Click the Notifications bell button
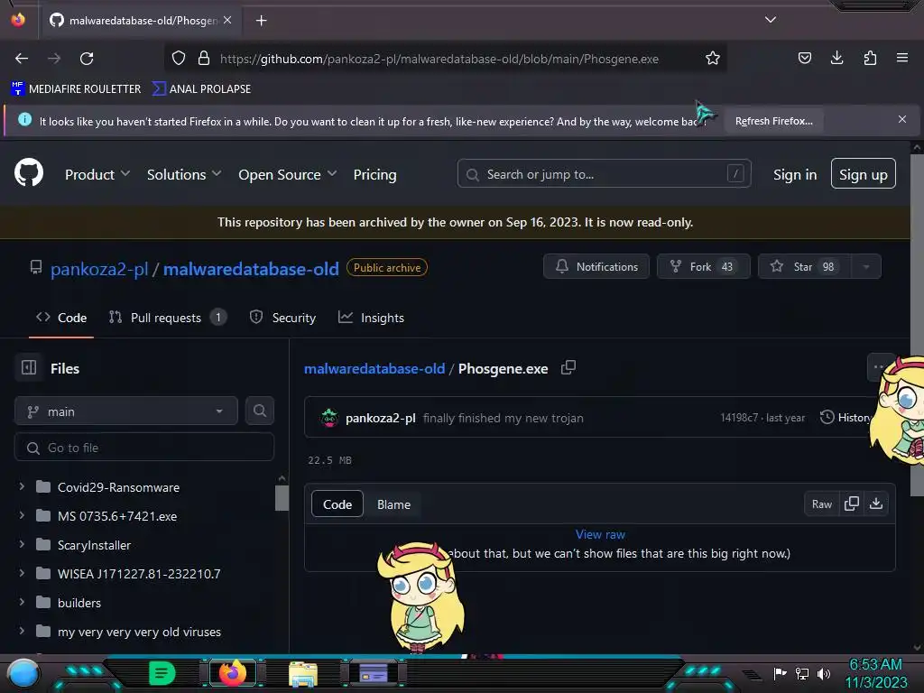This screenshot has width=924, height=693. point(596,266)
